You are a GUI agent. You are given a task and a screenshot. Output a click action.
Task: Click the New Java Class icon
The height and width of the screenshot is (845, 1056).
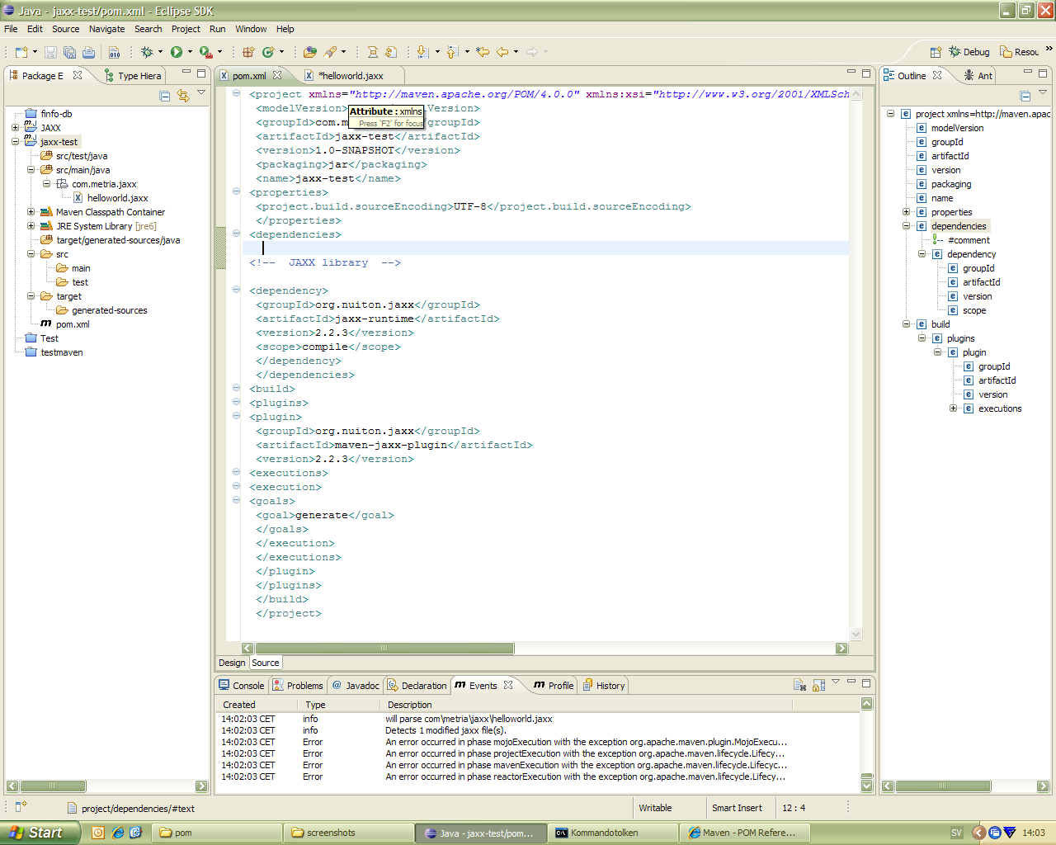(x=268, y=52)
